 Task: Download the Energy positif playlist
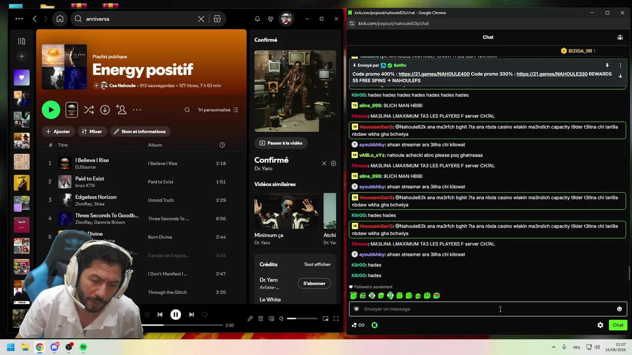click(x=105, y=110)
